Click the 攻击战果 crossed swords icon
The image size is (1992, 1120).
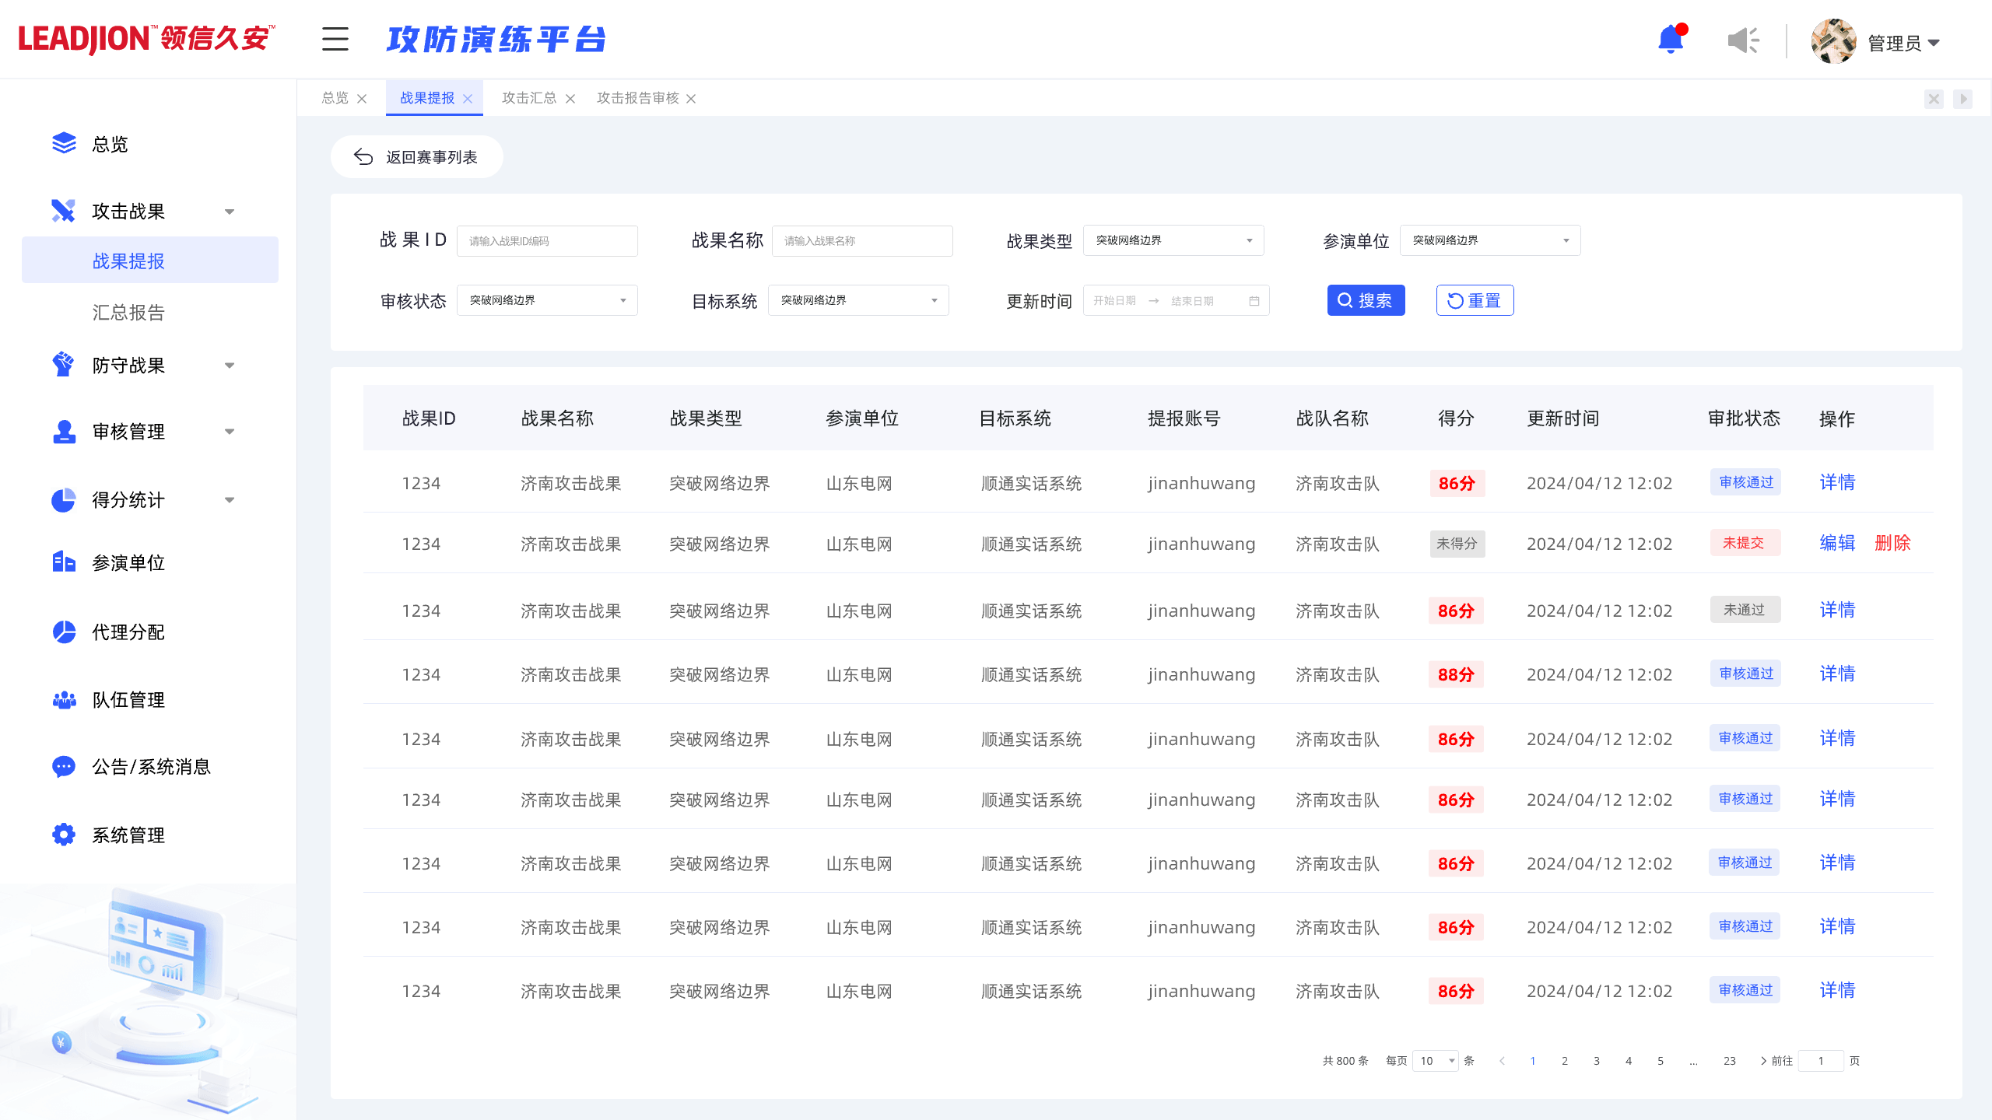tap(63, 211)
